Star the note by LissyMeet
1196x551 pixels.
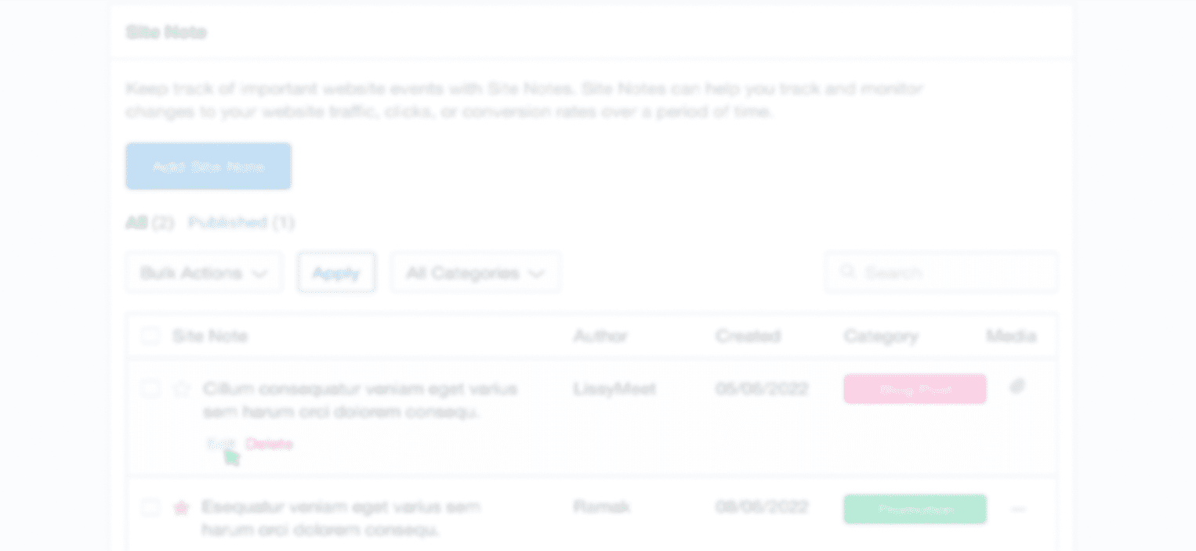[x=182, y=389]
